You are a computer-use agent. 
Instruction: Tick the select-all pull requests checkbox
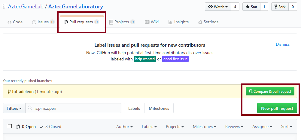(x=10, y=126)
